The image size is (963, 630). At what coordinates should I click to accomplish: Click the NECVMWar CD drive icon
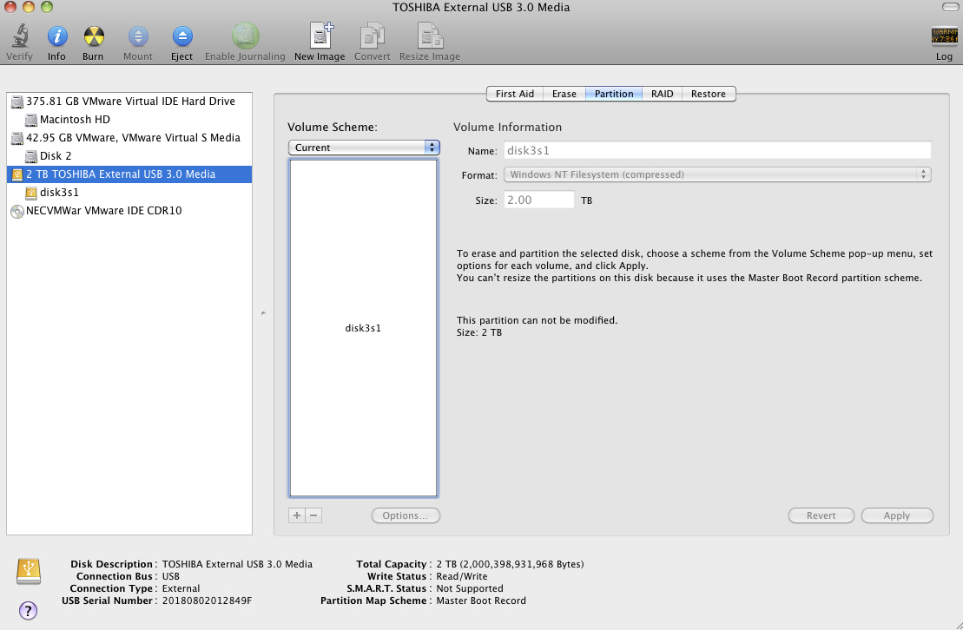[17, 211]
